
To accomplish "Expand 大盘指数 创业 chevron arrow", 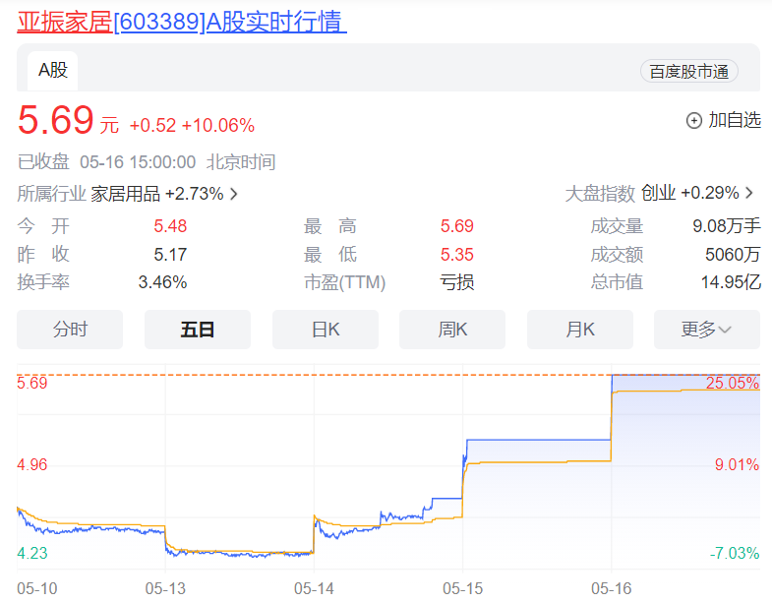I will click(748, 193).
